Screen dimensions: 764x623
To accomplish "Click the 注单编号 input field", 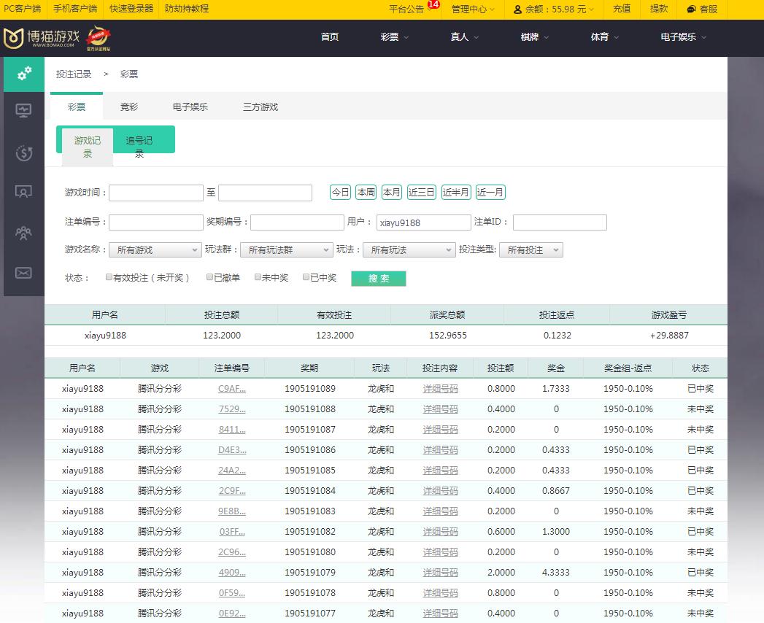I will [155, 222].
